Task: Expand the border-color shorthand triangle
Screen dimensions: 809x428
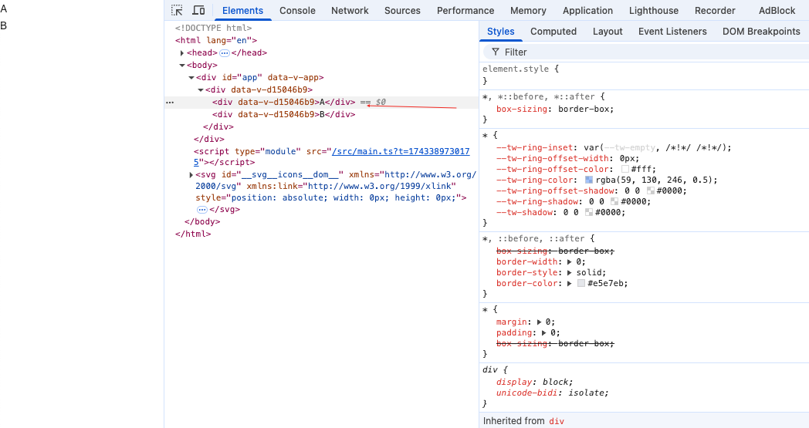Action: pos(569,284)
